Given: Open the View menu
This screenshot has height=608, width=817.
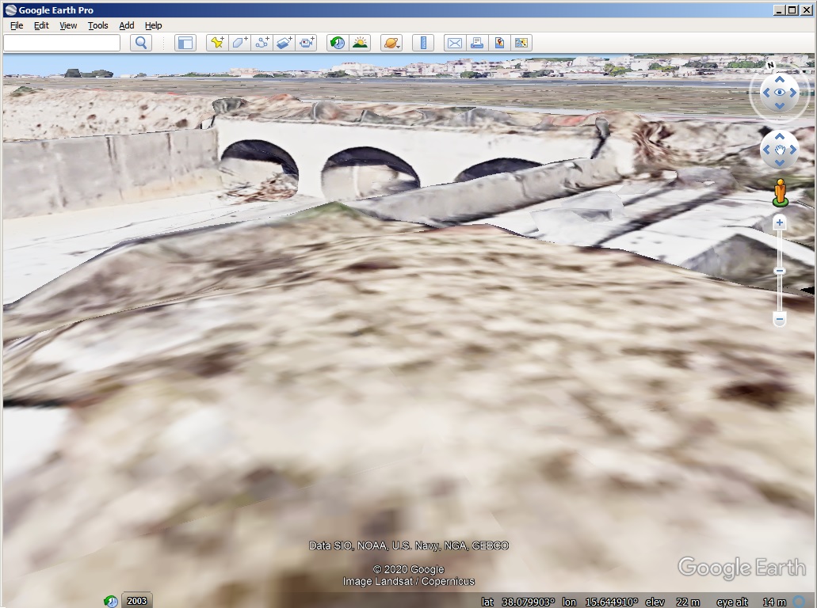Looking at the screenshot, I should (67, 25).
